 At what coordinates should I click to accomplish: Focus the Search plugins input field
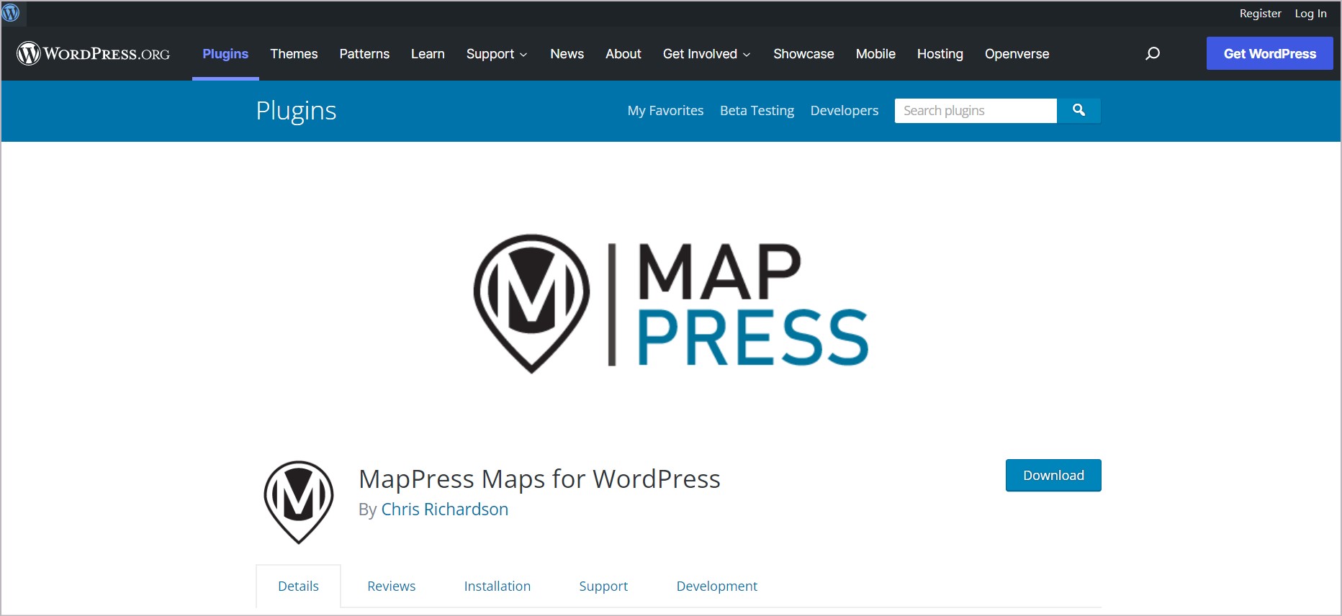(975, 110)
